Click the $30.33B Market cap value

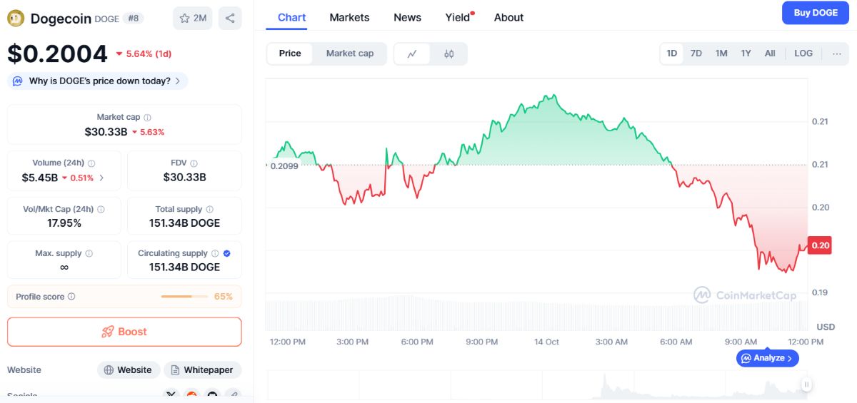(106, 132)
